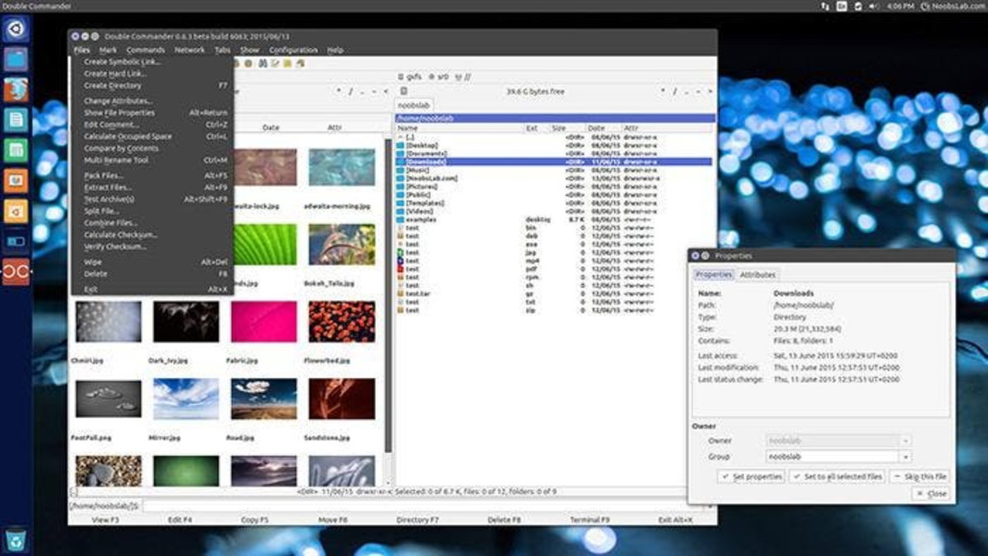Open the Ubuntu Dash launcher icon
Viewport: 988px width, 556px height.
pos(16,30)
